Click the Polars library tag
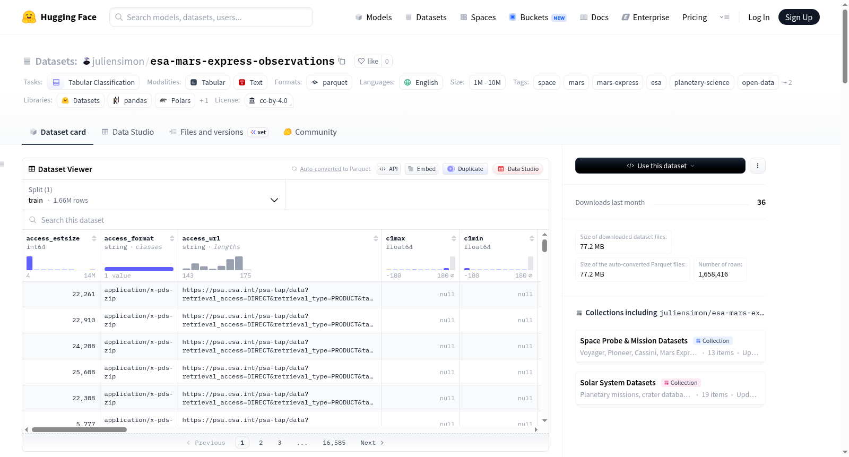Image resolution: width=849 pixels, height=457 pixels. pos(175,100)
